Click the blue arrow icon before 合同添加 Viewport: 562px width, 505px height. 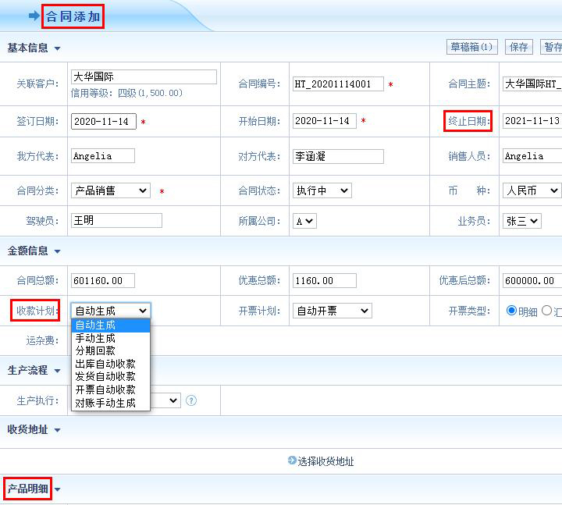(x=34, y=16)
